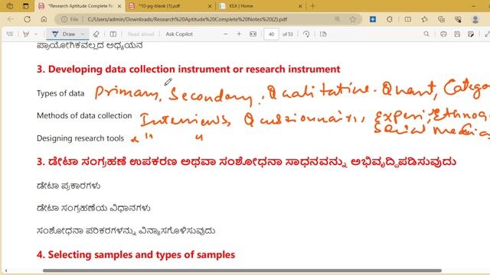Click the page view icon next to rotate
490x275 pixels.
point(323,34)
